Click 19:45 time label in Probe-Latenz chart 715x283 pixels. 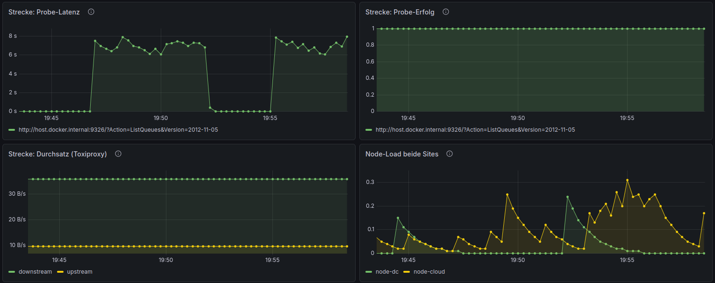pyautogui.click(x=51, y=118)
